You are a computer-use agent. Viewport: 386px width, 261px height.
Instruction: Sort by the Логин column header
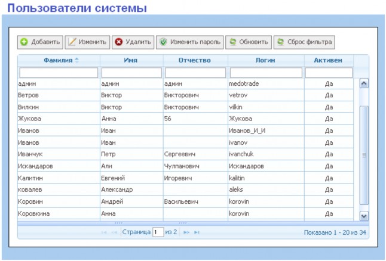pyautogui.click(x=265, y=60)
